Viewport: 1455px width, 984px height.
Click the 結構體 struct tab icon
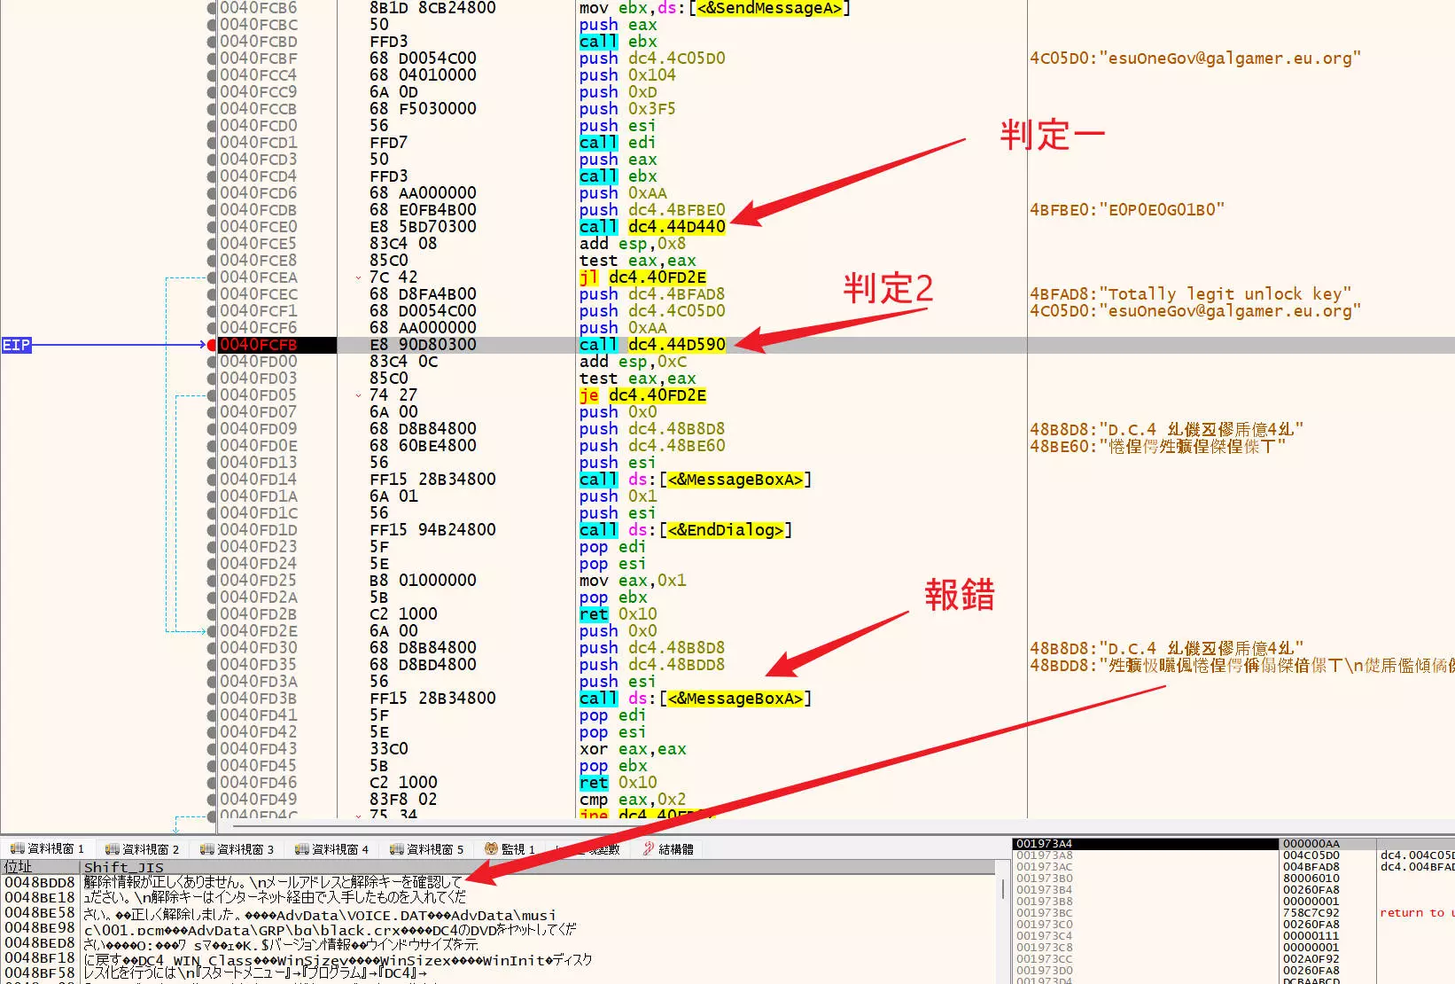coord(649,849)
